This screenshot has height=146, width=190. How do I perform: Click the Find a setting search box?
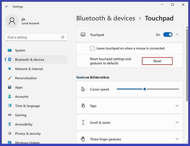(x=33, y=37)
